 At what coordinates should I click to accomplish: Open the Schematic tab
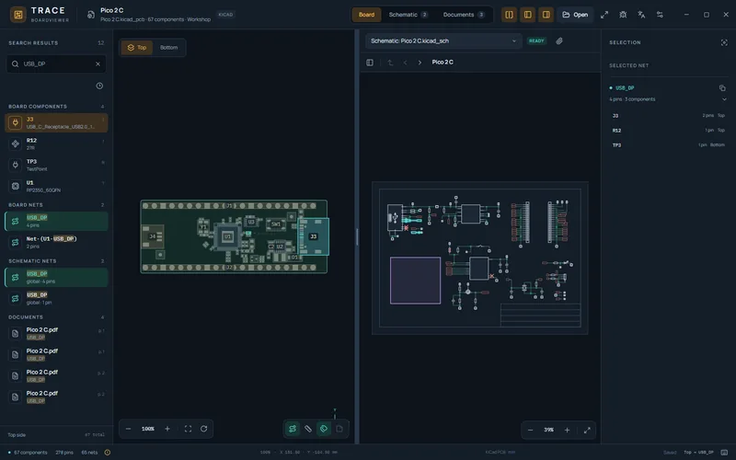pyautogui.click(x=408, y=15)
